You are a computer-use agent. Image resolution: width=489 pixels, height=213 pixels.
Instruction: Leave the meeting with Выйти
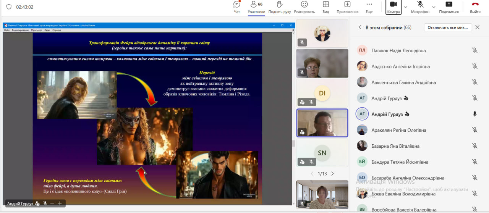[475, 5]
